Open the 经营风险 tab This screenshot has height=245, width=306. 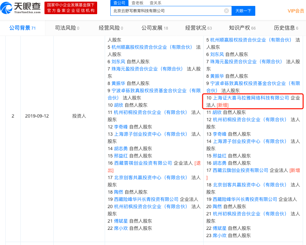tap(111, 28)
